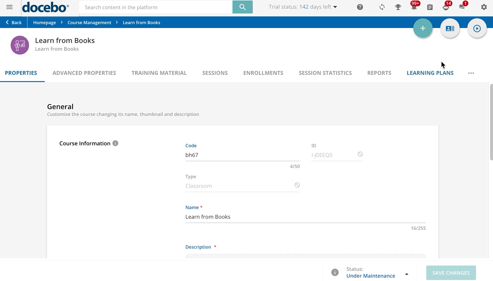
Task: Click the round play button icon
Action: 477,28
